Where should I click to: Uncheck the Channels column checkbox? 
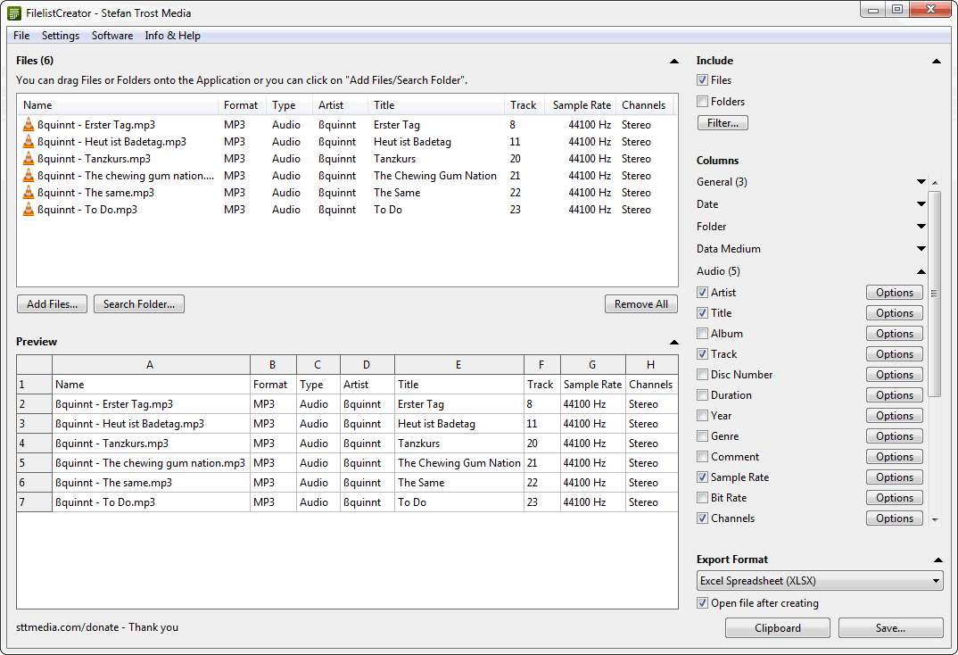(703, 518)
